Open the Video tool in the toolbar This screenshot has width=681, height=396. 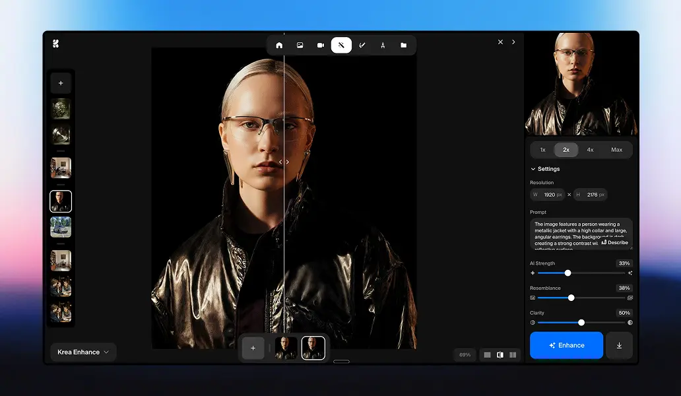click(x=321, y=45)
